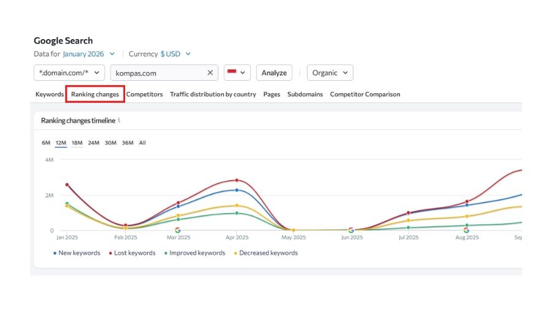Viewport: 552px width, 310px height.
Task: Hide the Lost keywords series in legend
Action: [132, 253]
